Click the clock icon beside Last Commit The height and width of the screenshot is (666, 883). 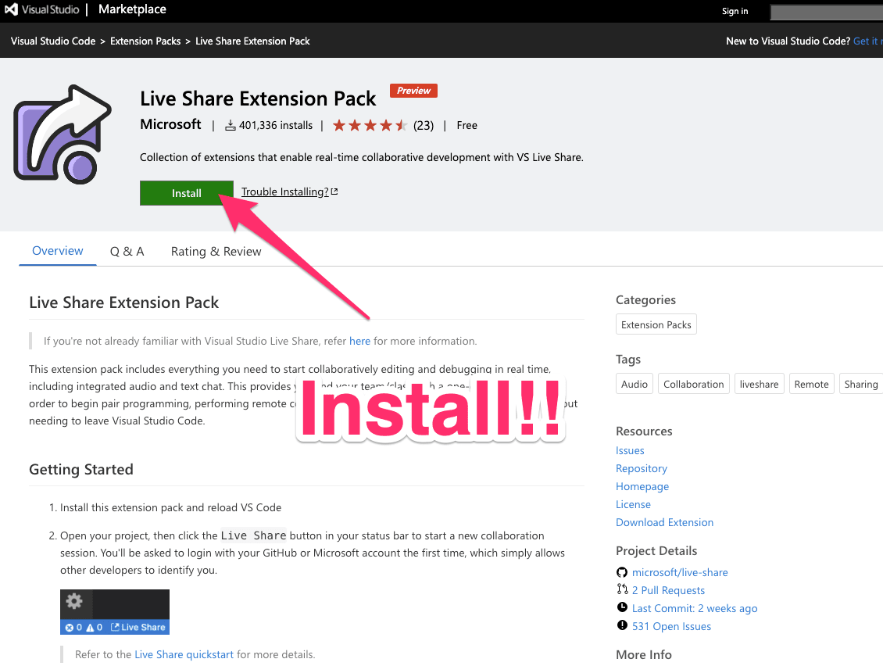(622, 607)
